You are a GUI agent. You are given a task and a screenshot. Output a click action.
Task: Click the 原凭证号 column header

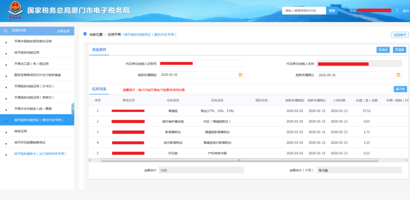tap(128, 100)
